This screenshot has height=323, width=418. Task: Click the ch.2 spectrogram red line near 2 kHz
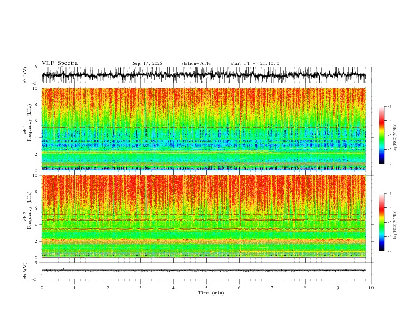pos(203,241)
